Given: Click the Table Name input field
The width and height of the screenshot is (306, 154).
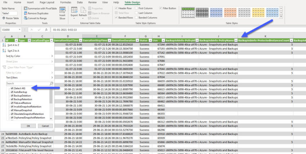Looking at the screenshot, I should point(9,13).
